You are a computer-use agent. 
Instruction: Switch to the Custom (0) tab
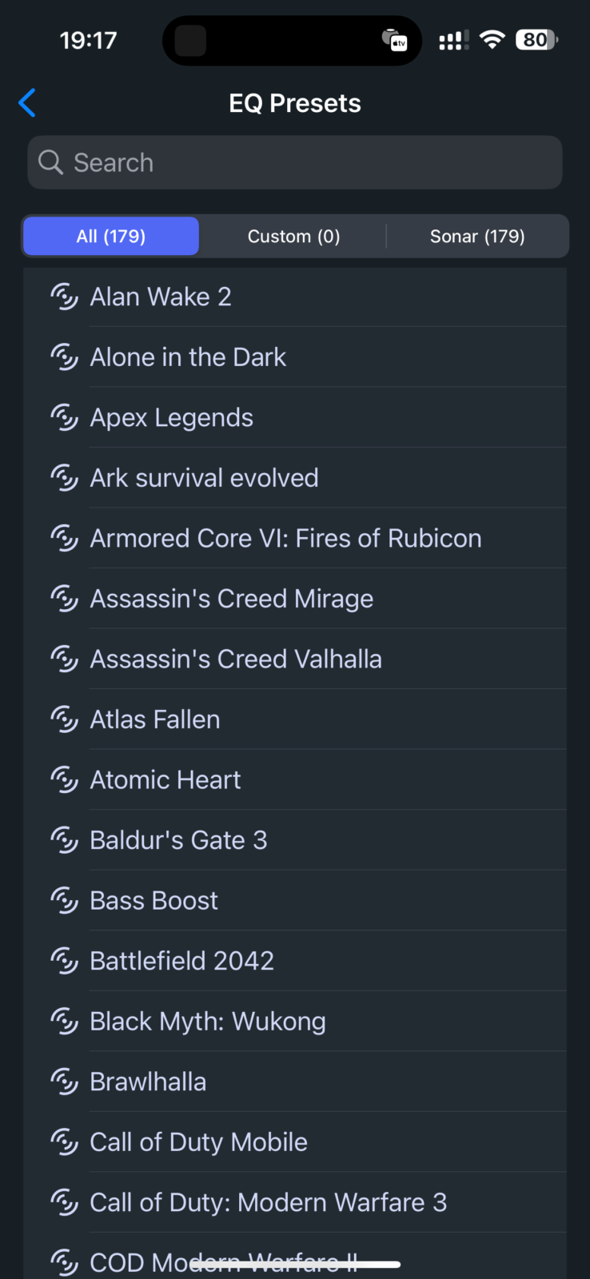pos(293,237)
